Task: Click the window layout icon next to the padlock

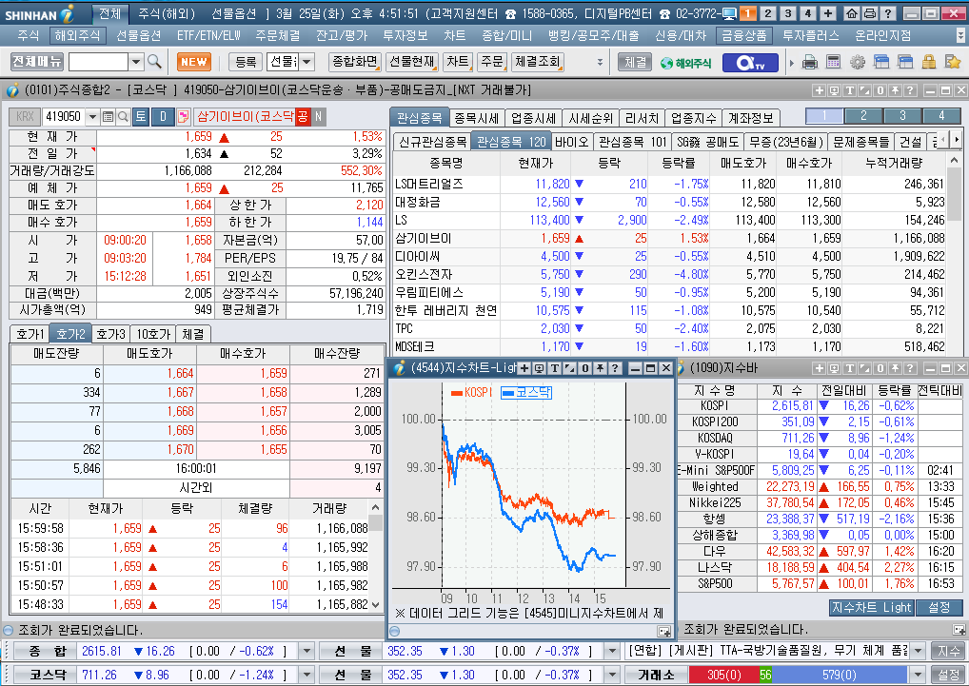Action: [904, 62]
